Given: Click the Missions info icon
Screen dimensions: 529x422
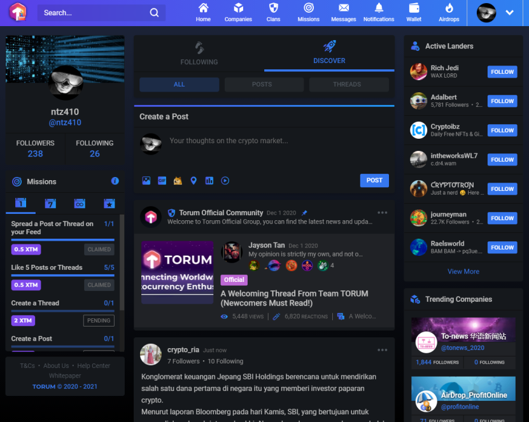Looking at the screenshot, I should pyautogui.click(x=115, y=181).
